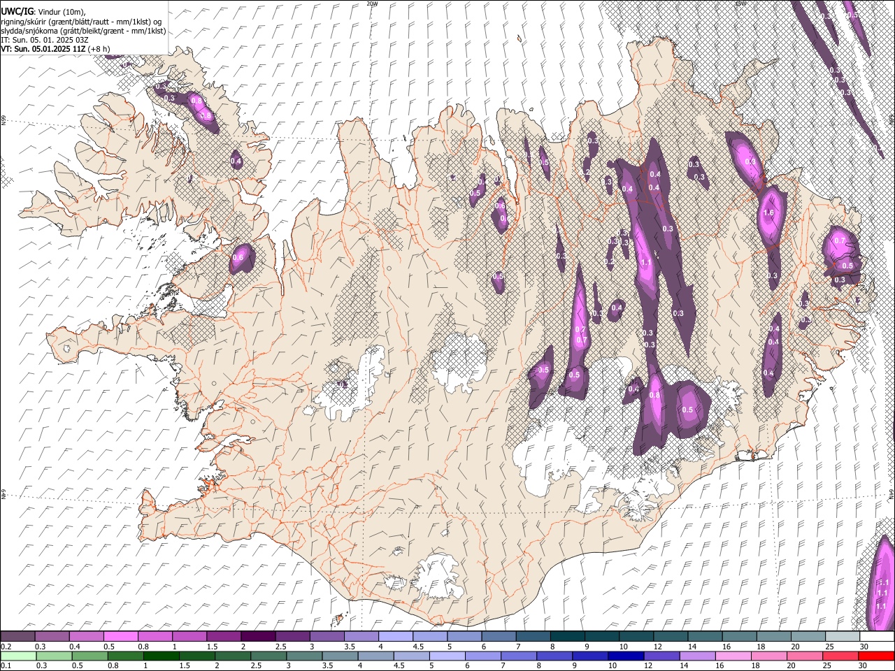The width and height of the screenshot is (895, 671).
Task: Select the darkest green 1–1.5 rain legend swatch
Action: click(161, 656)
